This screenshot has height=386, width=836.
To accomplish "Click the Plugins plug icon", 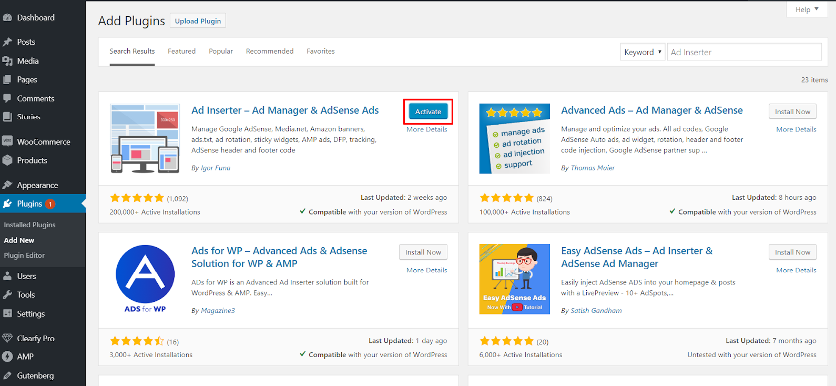I will pyautogui.click(x=7, y=204).
